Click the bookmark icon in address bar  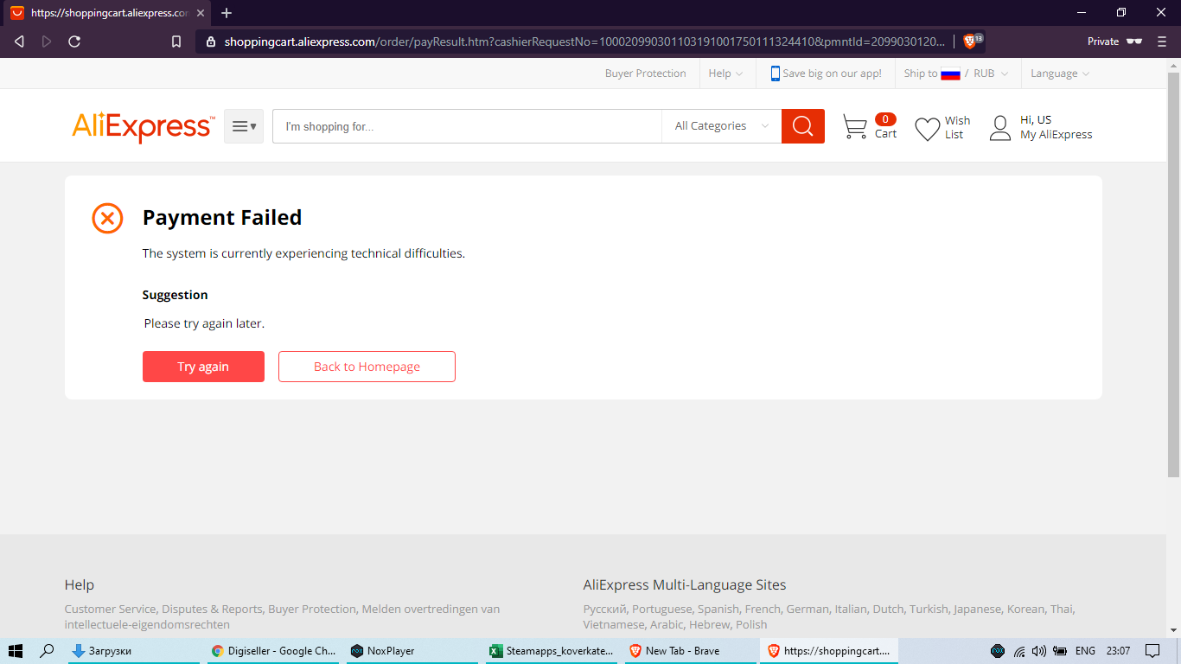(176, 41)
